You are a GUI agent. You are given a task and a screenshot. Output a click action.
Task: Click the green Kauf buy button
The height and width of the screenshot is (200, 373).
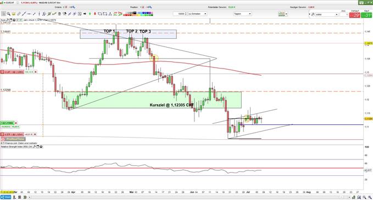pyautogui.click(x=366, y=15)
